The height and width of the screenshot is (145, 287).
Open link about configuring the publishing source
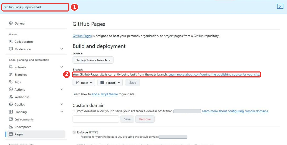point(214,74)
